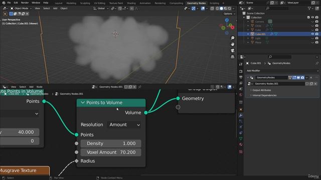Viewport: 321px width, 180px height.
Task: Open outliner display mode dropdown
Action: point(250,8)
